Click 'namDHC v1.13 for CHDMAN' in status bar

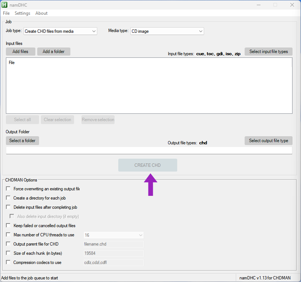point(265,278)
